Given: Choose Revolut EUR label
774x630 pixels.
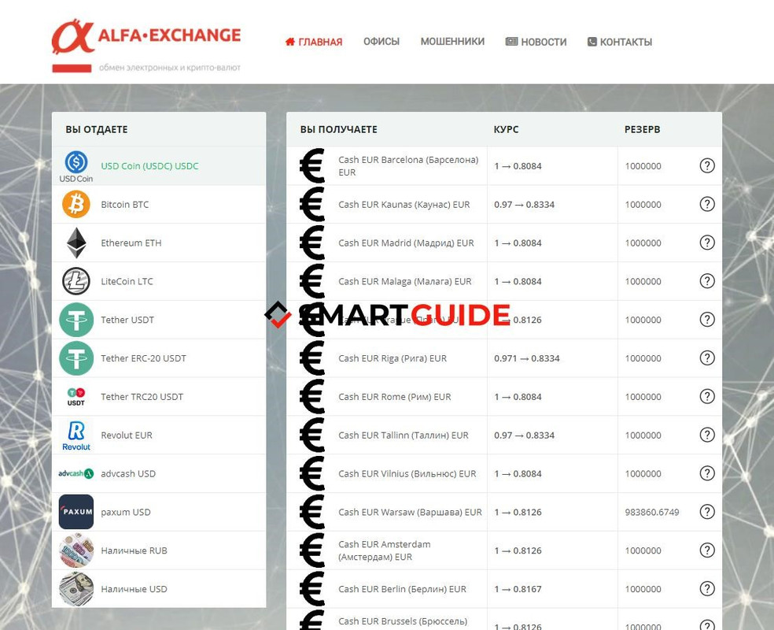Looking at the screenshot, I should pos(127,435).
